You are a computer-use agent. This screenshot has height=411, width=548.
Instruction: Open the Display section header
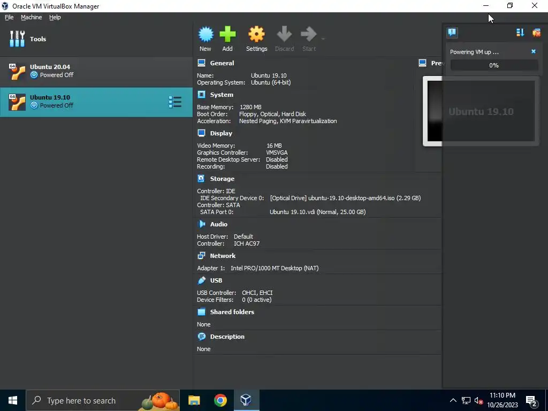[221, 133]
